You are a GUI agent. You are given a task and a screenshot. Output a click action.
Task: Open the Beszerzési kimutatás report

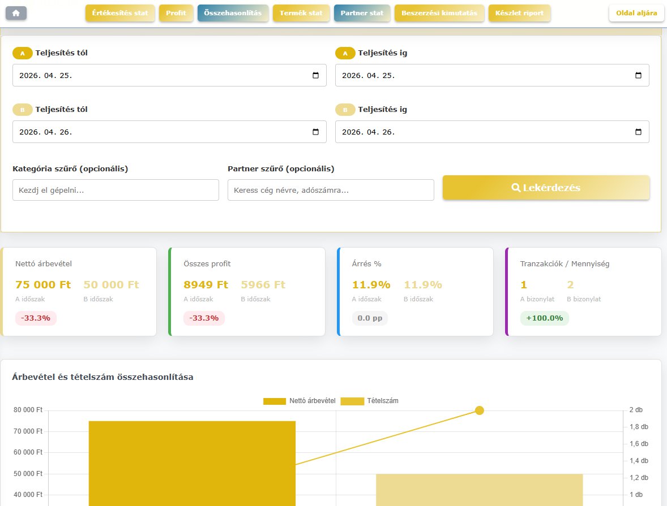439,12
